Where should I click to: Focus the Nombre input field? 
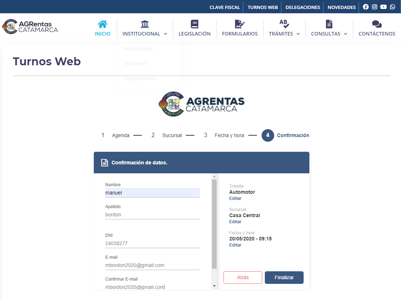point(152,193)
